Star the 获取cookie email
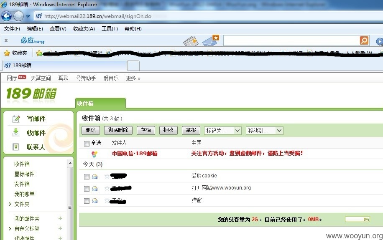Image resolution: width=383 pixels, height=240 pixels. [107, 176]
